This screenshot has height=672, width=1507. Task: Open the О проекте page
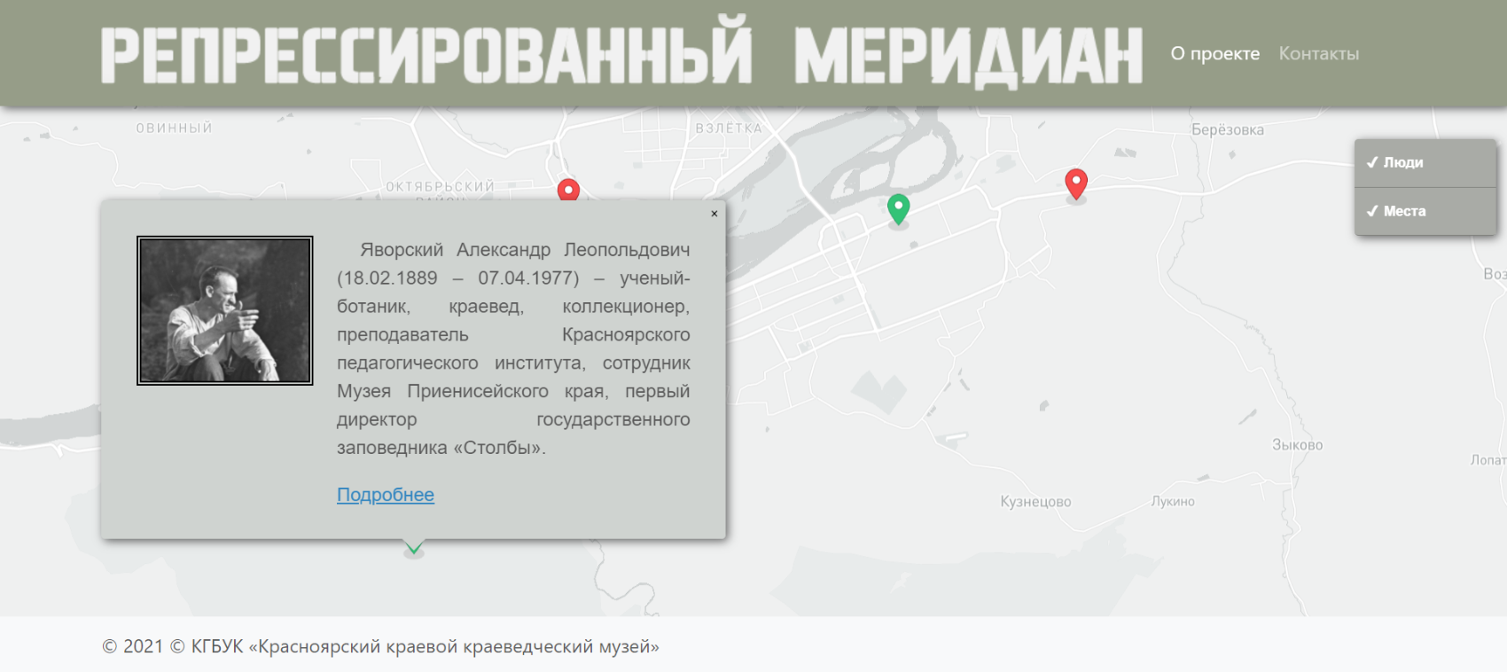coord(1214,53)
